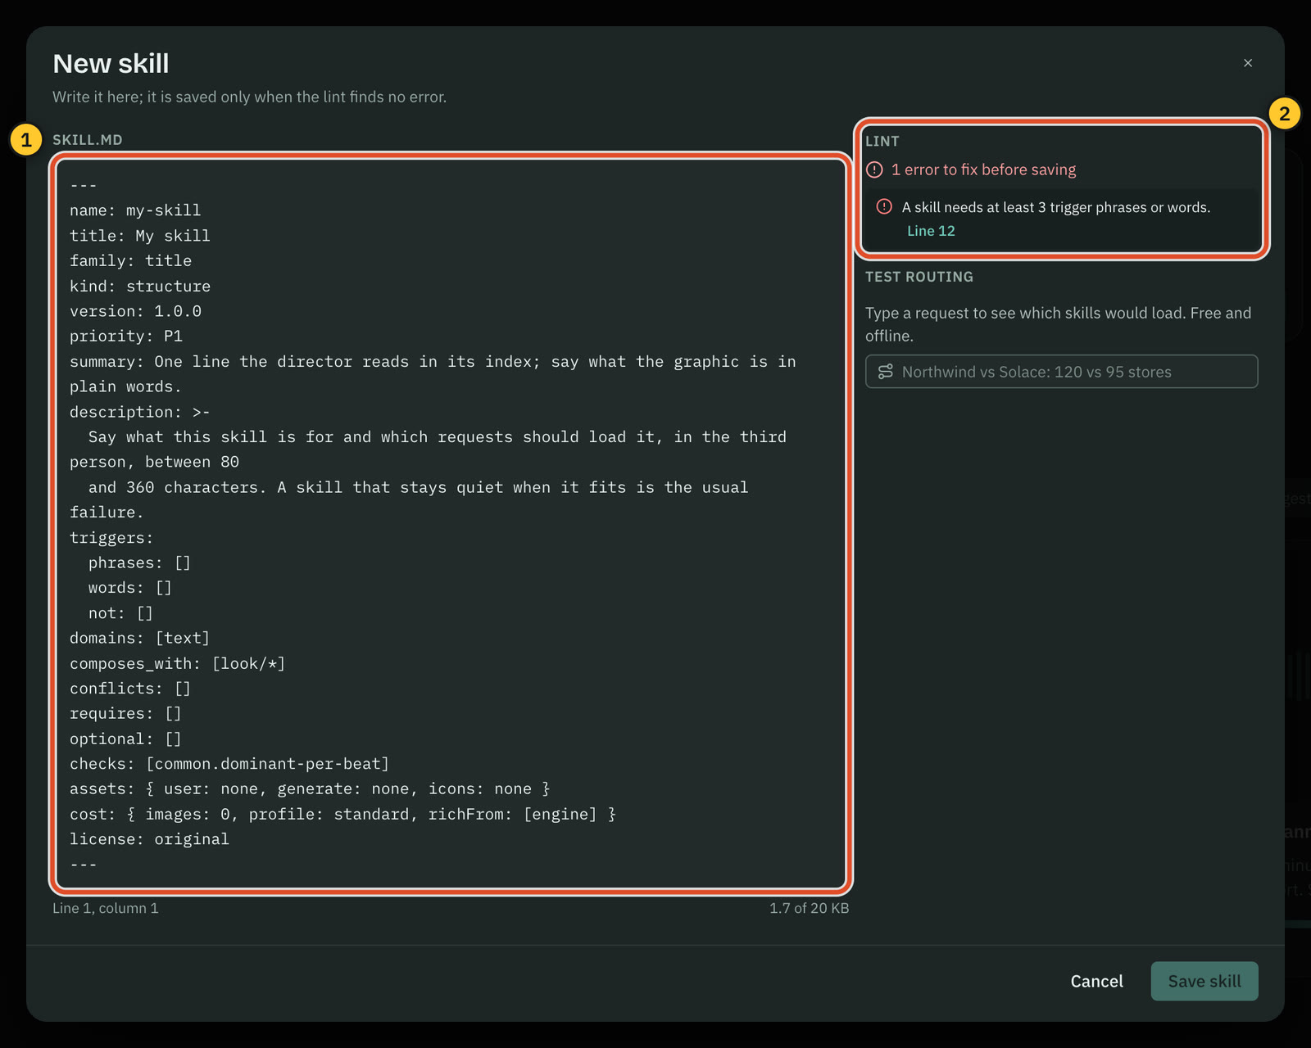
Task: Click the 'triggers:' line in editor
Action: (x=111, y=538)
